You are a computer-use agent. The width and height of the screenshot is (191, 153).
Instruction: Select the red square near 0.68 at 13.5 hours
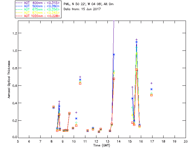tap(114, 79)
